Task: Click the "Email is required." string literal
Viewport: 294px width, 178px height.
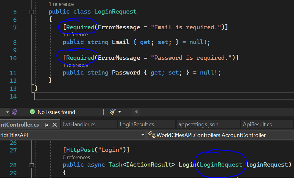Action: (186, 27)
